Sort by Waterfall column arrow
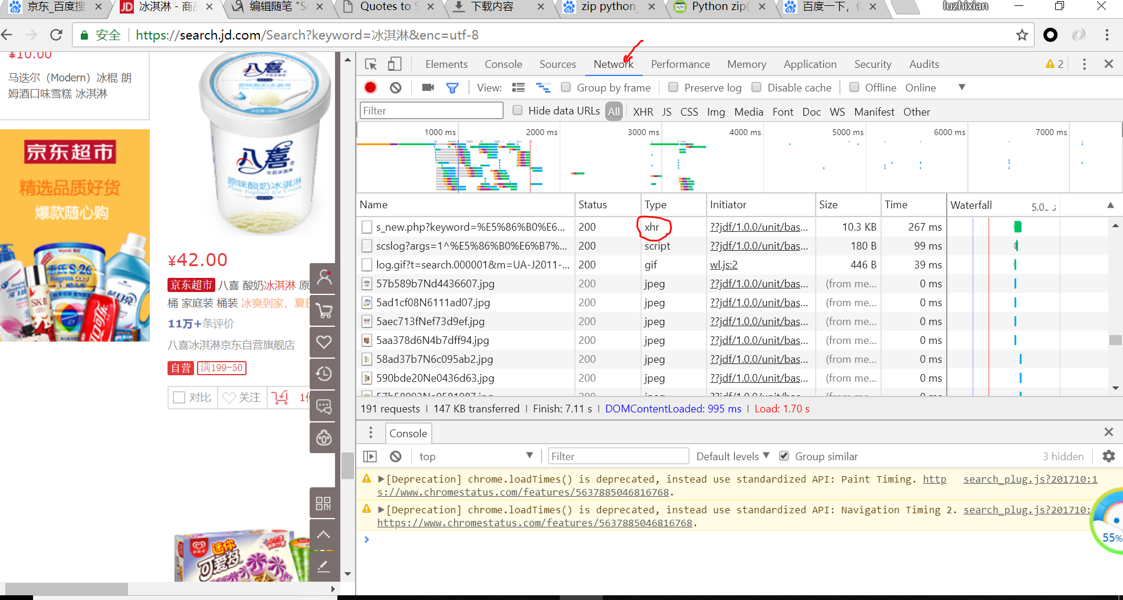Viewport: 1123px width, 600px height. (x=1111, y=205)
